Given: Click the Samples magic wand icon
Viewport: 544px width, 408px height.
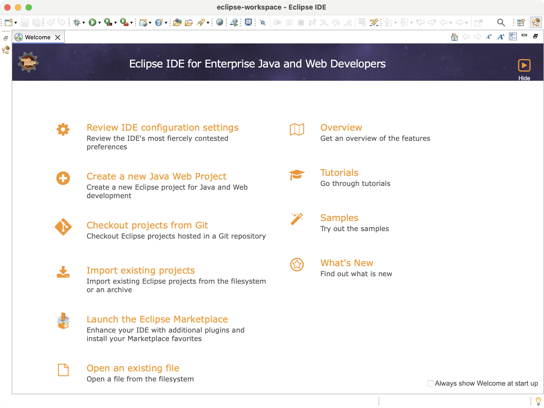Looking at the screenshot, I should (x=297, y=219).
